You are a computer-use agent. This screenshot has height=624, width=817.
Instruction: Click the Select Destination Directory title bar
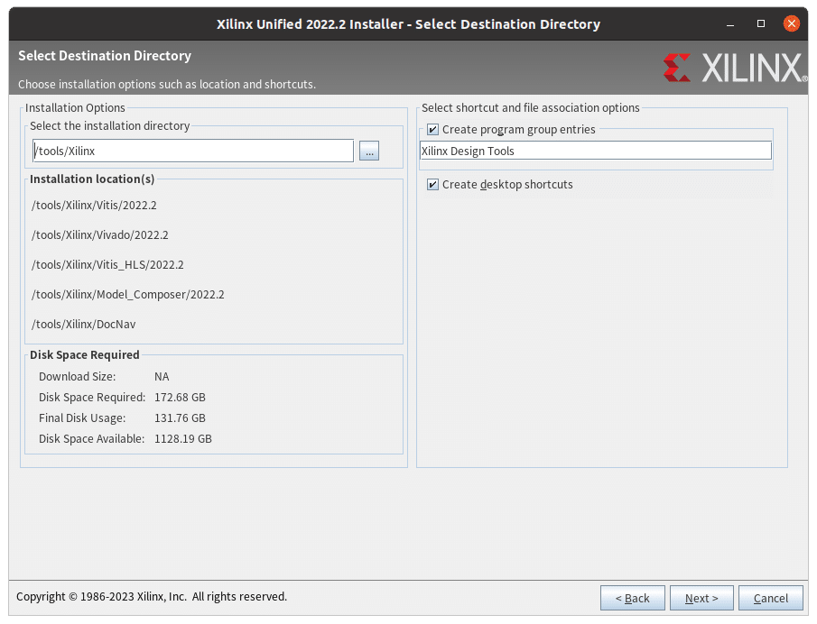(408, 23)
